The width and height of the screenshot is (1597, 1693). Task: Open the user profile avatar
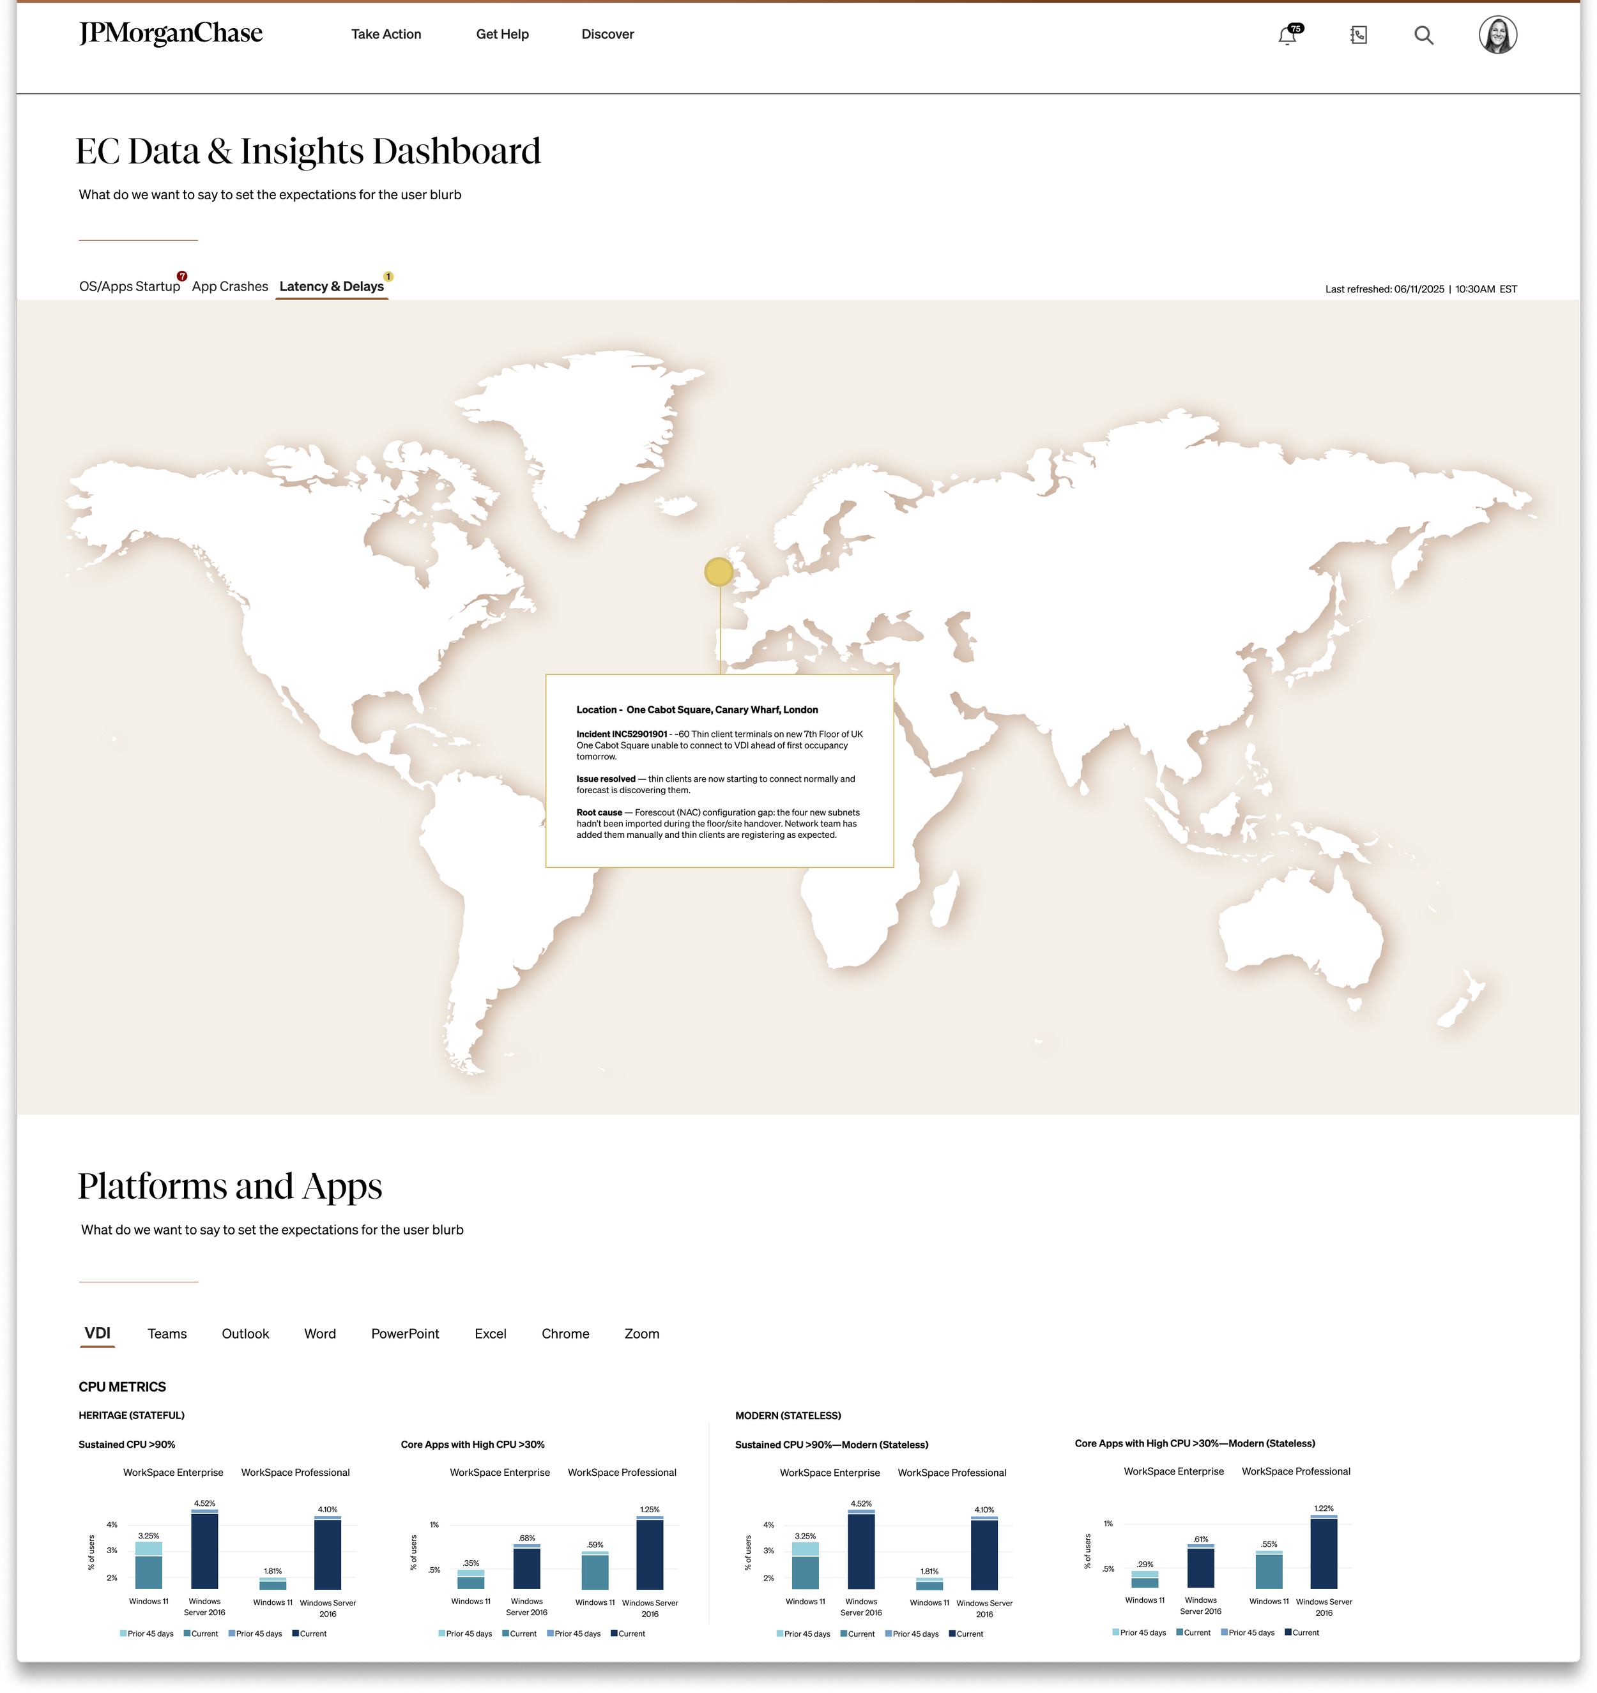point(1497,35)
